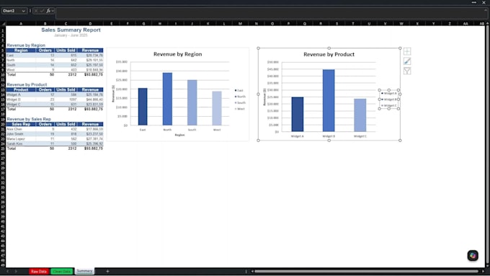Image resolution: width=490 pixels, height=276 pixels.
Task: Select the Widget B bar in Product chart
Action: click(329, 101)
